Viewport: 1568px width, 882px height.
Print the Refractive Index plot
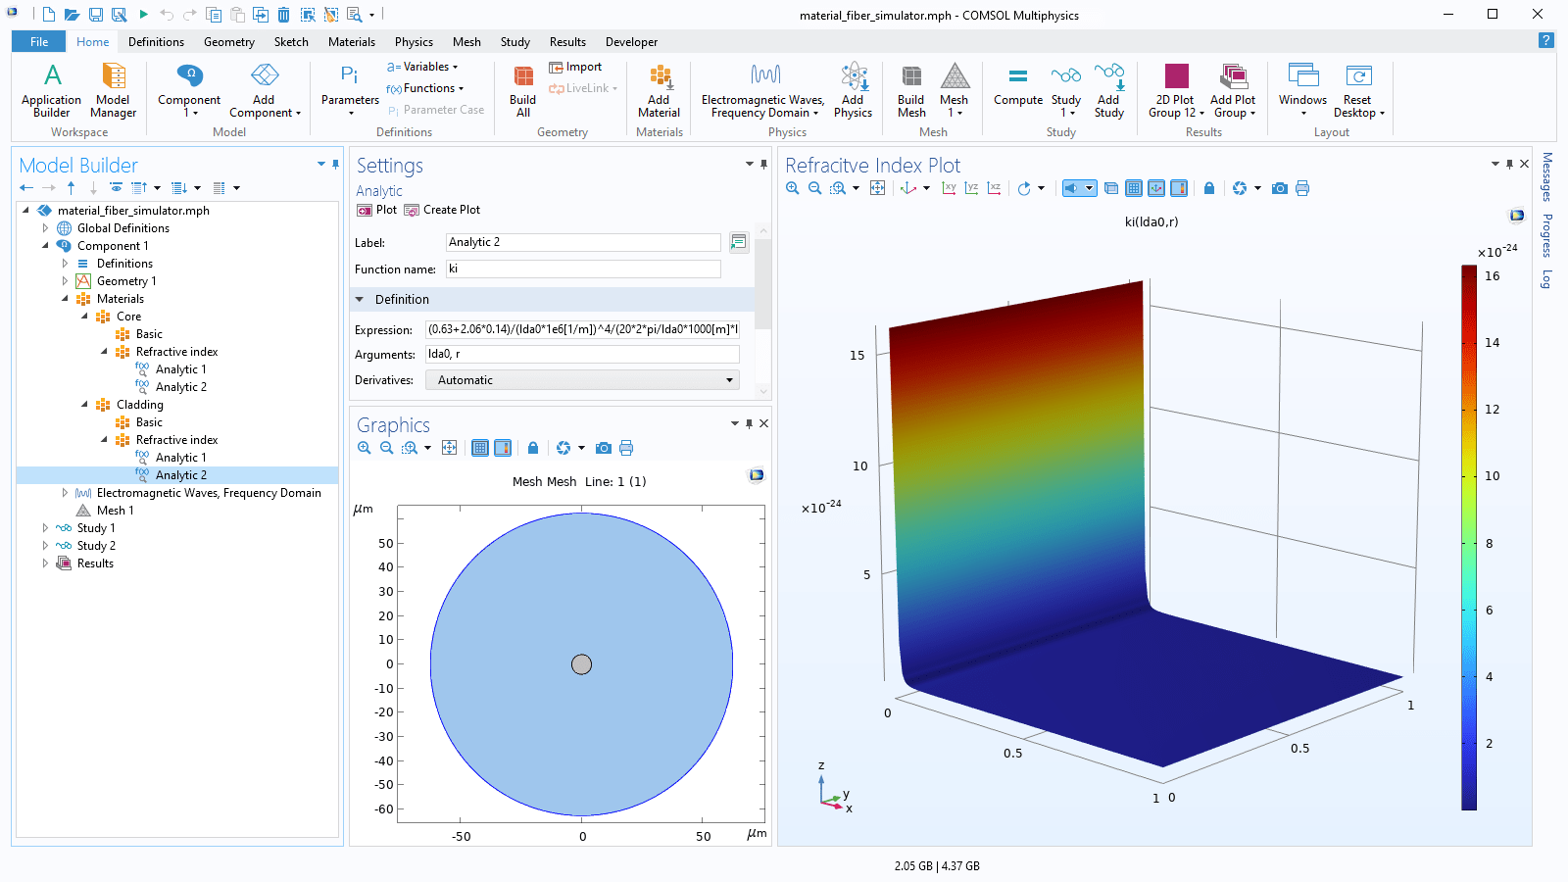[x=1302, y=188]
